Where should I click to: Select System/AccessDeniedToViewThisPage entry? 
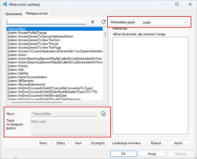pyautogui.click(x=55, y=48)
